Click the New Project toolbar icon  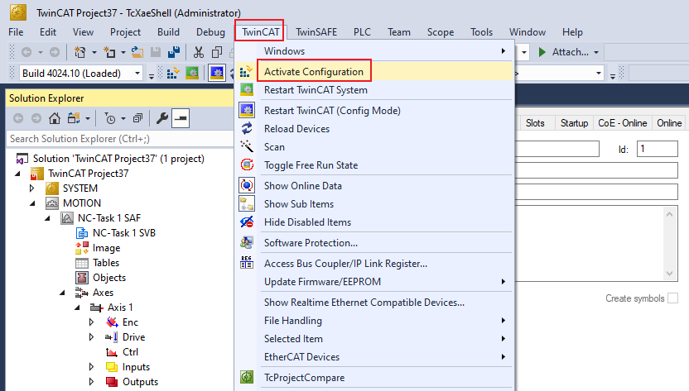pos(80,52)
